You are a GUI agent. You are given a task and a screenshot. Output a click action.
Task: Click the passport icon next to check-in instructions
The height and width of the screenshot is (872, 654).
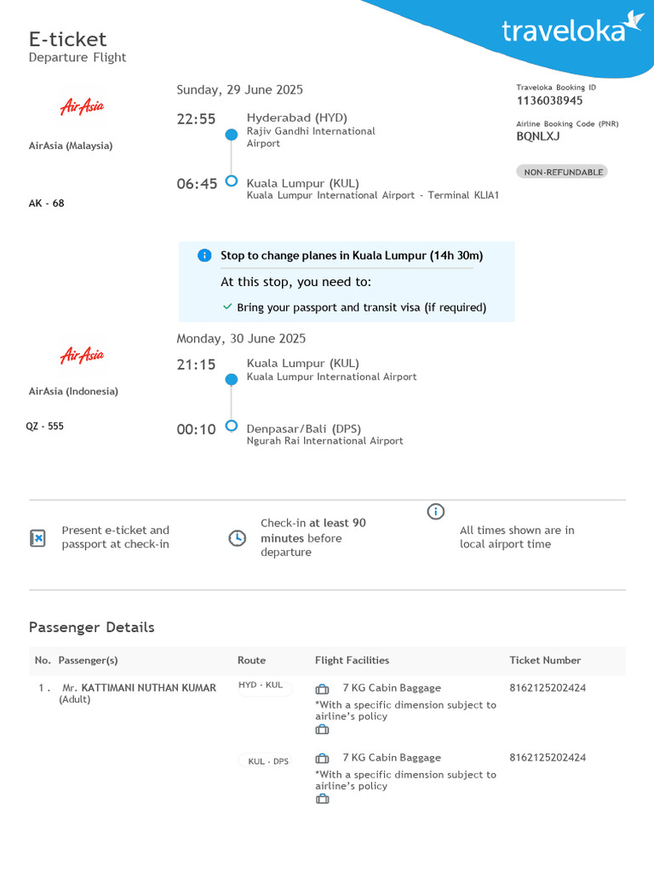(37, 538)
